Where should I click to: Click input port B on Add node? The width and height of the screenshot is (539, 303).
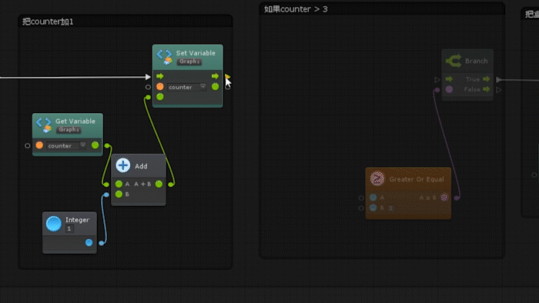[119, 195]
